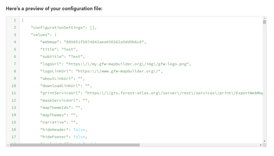This screenshot has width=274, height=156.
Task: Click line number 1 in the gutter
Action: [15, 20]
